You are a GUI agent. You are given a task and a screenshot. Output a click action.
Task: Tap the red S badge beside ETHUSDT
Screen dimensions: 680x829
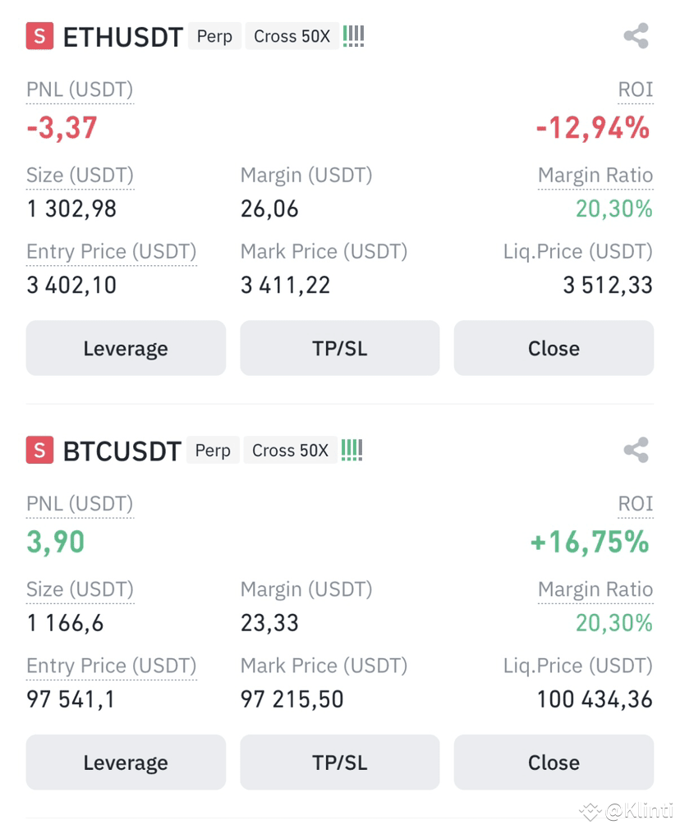[x=39, y=36]
